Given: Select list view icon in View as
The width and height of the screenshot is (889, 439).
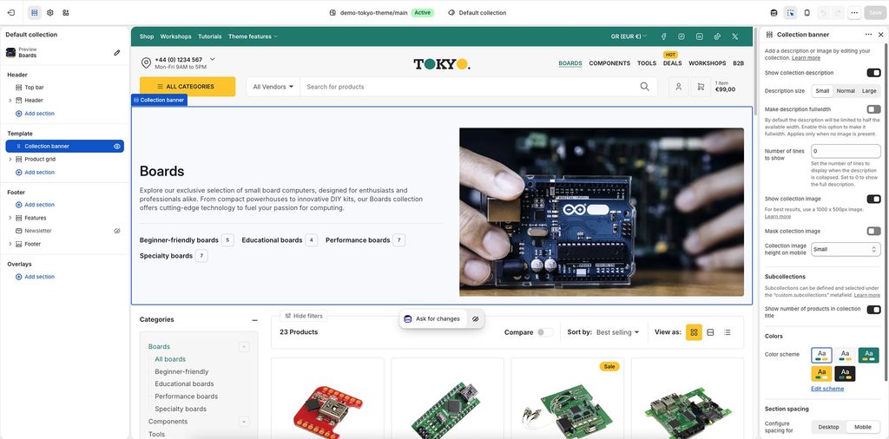Looking at the screenshot, I should [x=727, y=332].
